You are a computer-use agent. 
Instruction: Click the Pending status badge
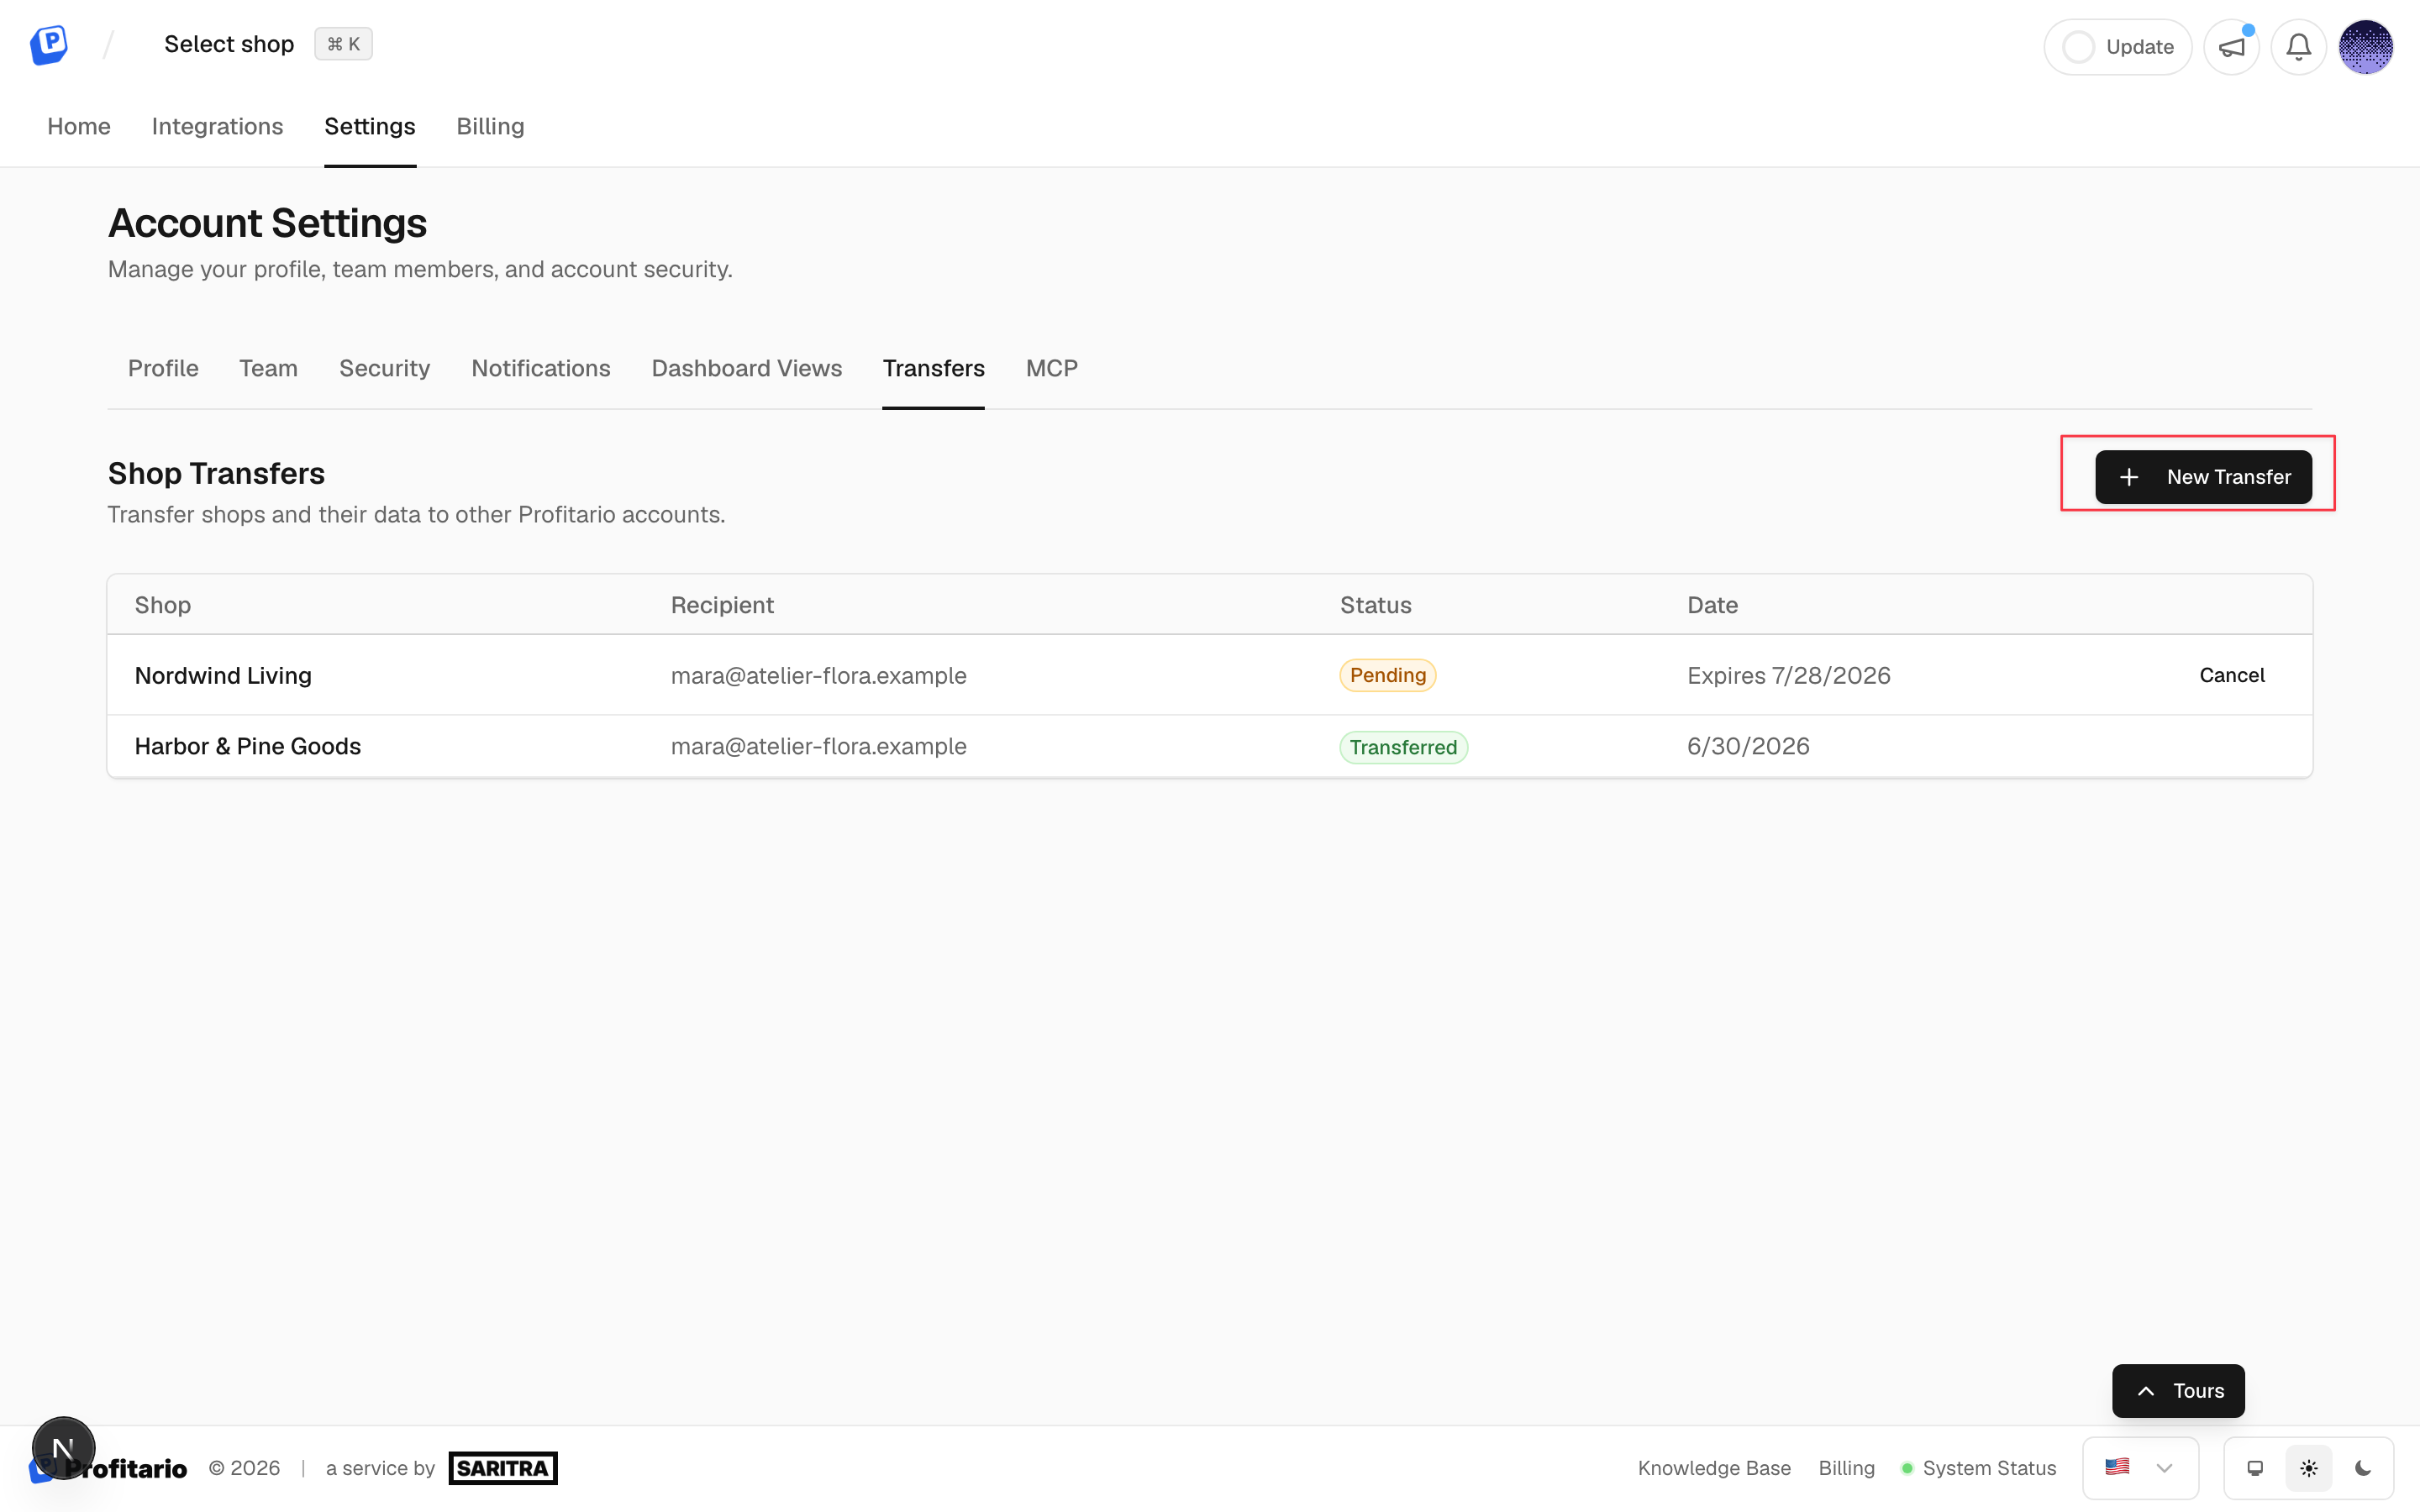click(x=1388, y=675)
